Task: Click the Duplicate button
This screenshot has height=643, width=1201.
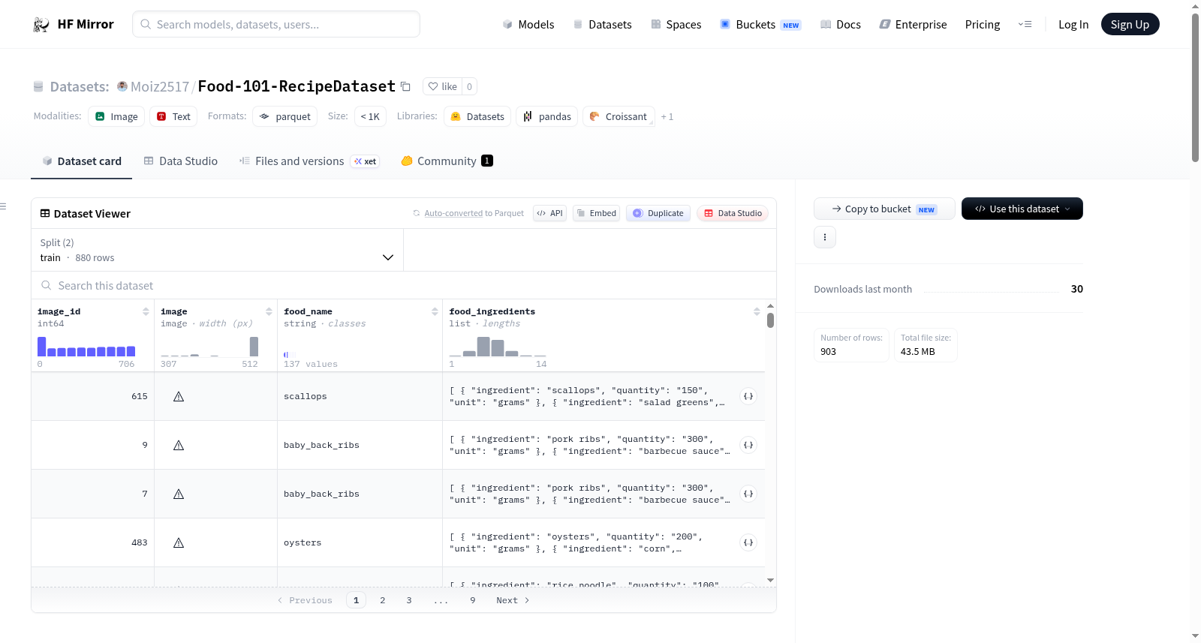Action: 658,213
